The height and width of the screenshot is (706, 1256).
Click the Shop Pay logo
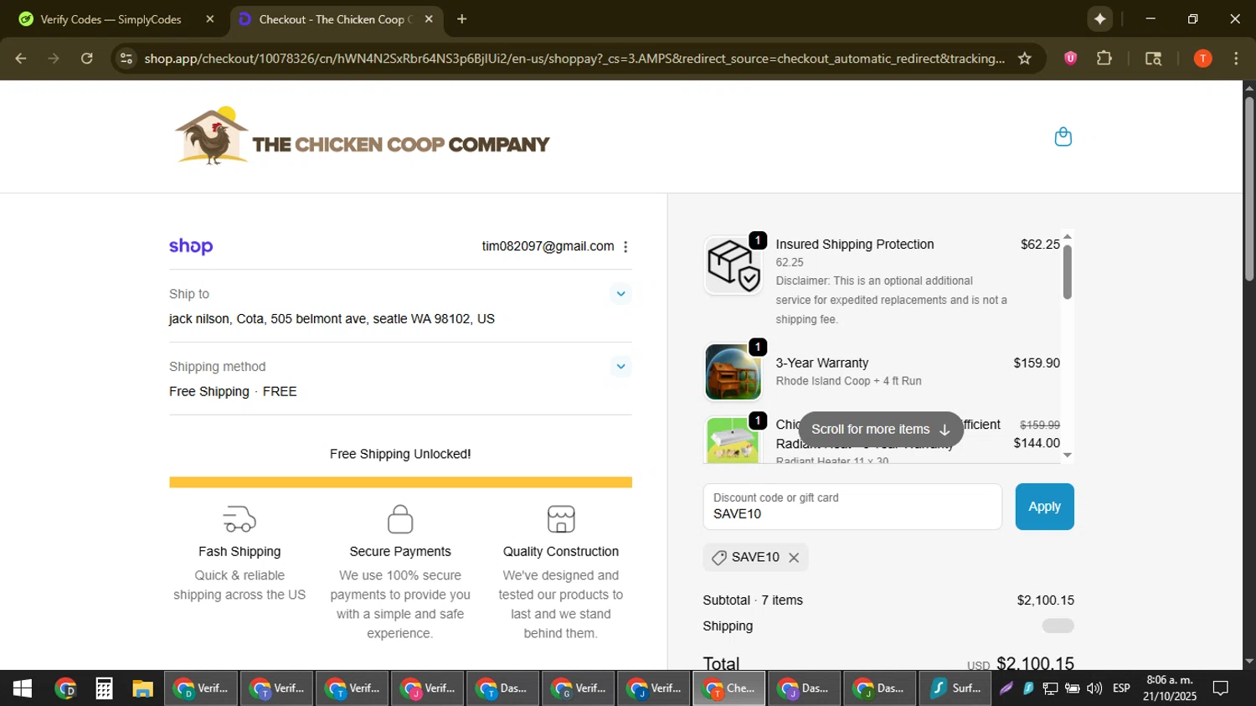coord(191,246)
